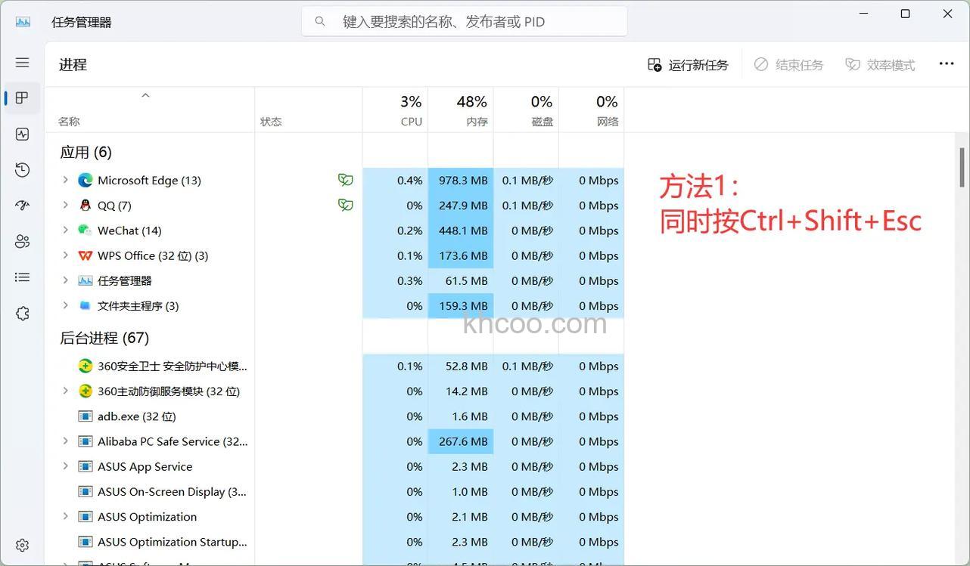The image size is (970, 566).
Task: Open the three-dot overflow menu
Action: click(x=946, y=63)
